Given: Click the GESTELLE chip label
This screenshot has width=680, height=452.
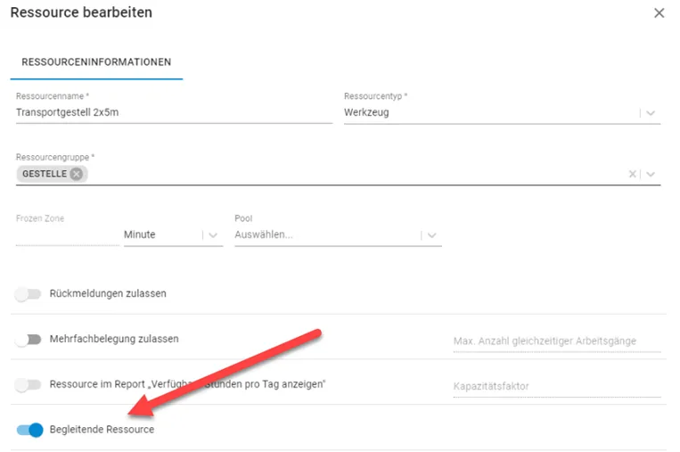Looking at the screenshot, I should (x=45, y=174).
